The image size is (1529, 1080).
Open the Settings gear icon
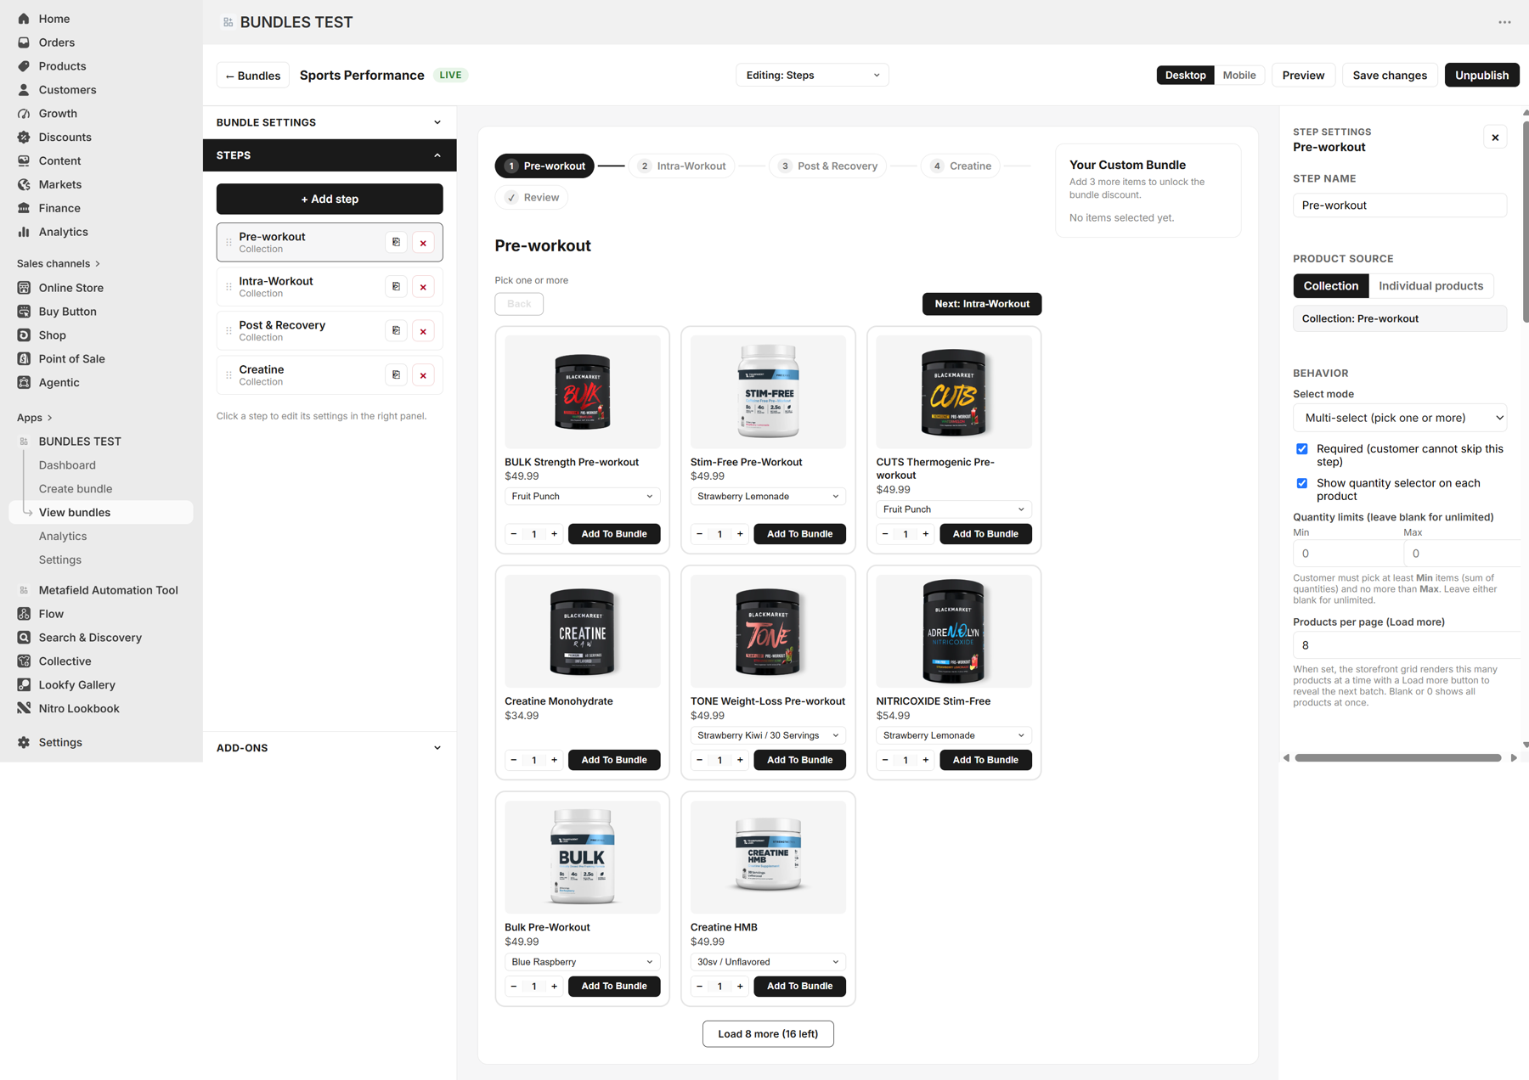tap(24, 742)
